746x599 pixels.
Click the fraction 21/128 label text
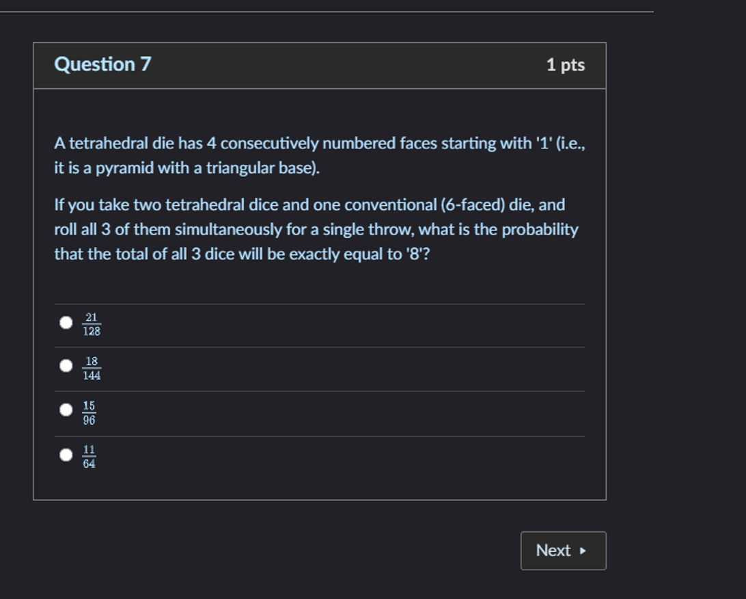click(x=92, y=323)
